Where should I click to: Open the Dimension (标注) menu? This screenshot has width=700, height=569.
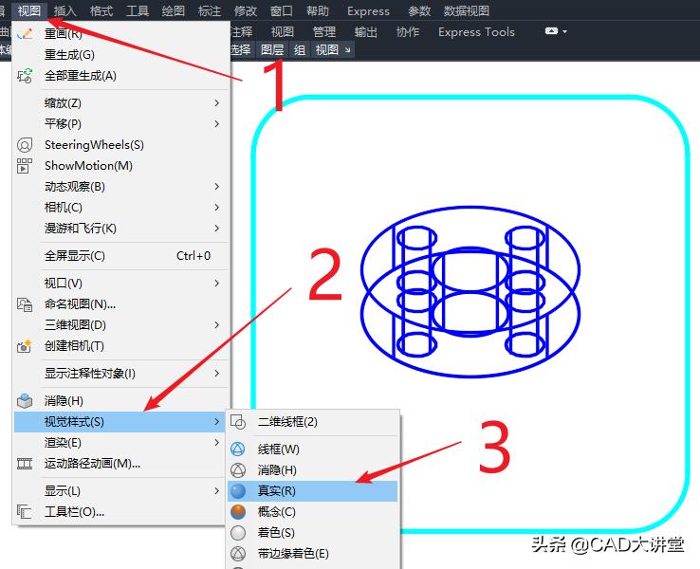210,10
